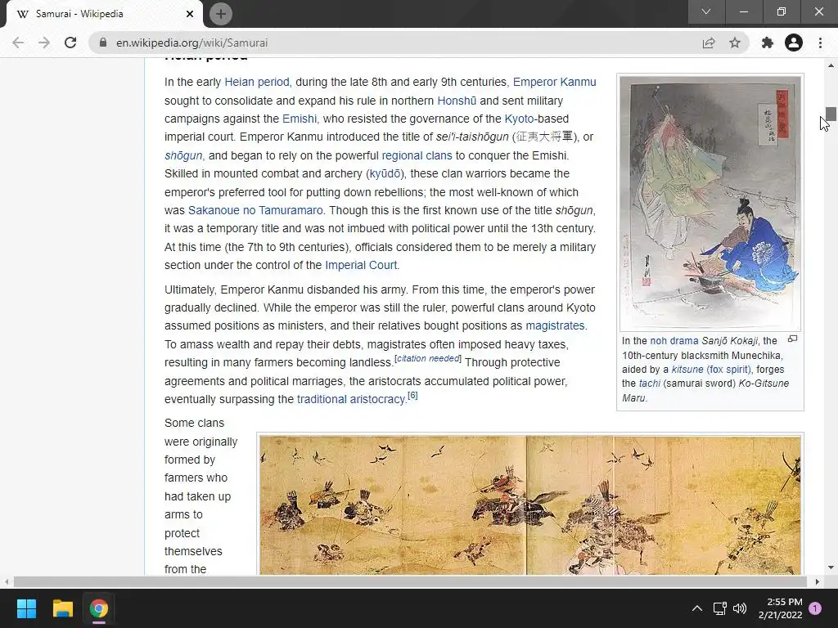Open Sakanoue no Tamuramaro link
The height and width of the screenshot is (628, 838).
(255, 210)
